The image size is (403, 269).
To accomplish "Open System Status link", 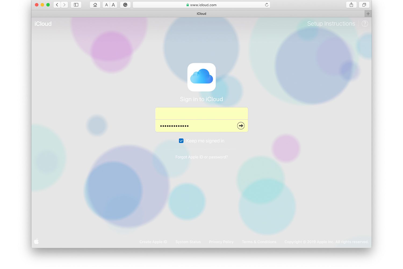I will pyautogui.click(x=188, y=242).
